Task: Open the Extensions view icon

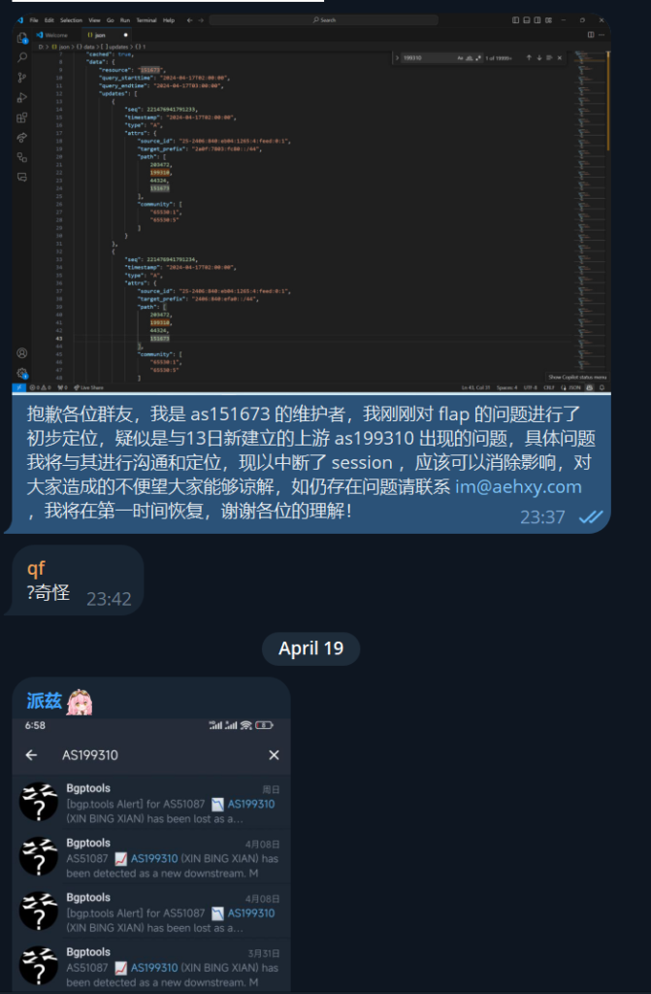Action: click(22, 117)
